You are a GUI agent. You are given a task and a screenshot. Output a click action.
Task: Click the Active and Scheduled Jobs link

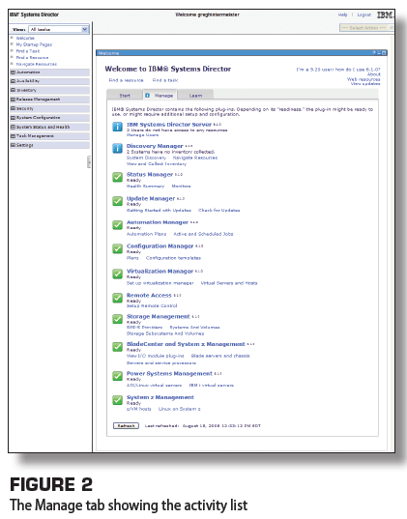(203, 234)
